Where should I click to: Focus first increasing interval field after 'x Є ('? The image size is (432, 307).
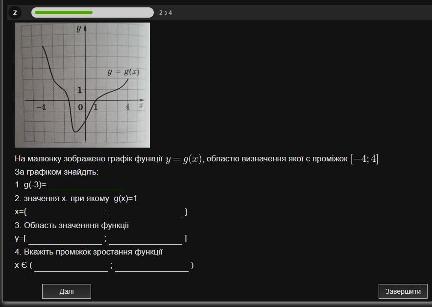71,266
